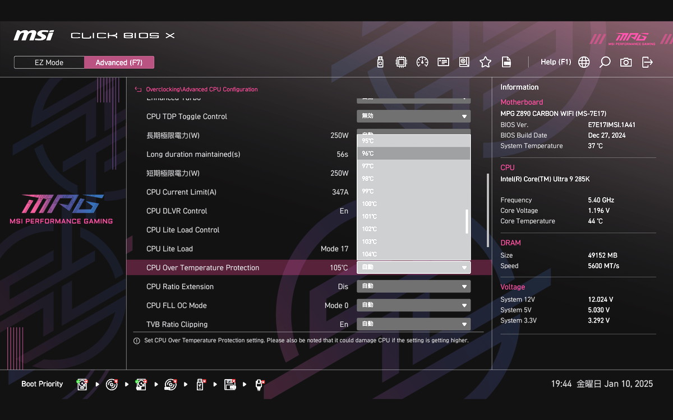Viewport: 673px width, 420px height.
Task: Open Help (F1)
Action: coord(556,62)
